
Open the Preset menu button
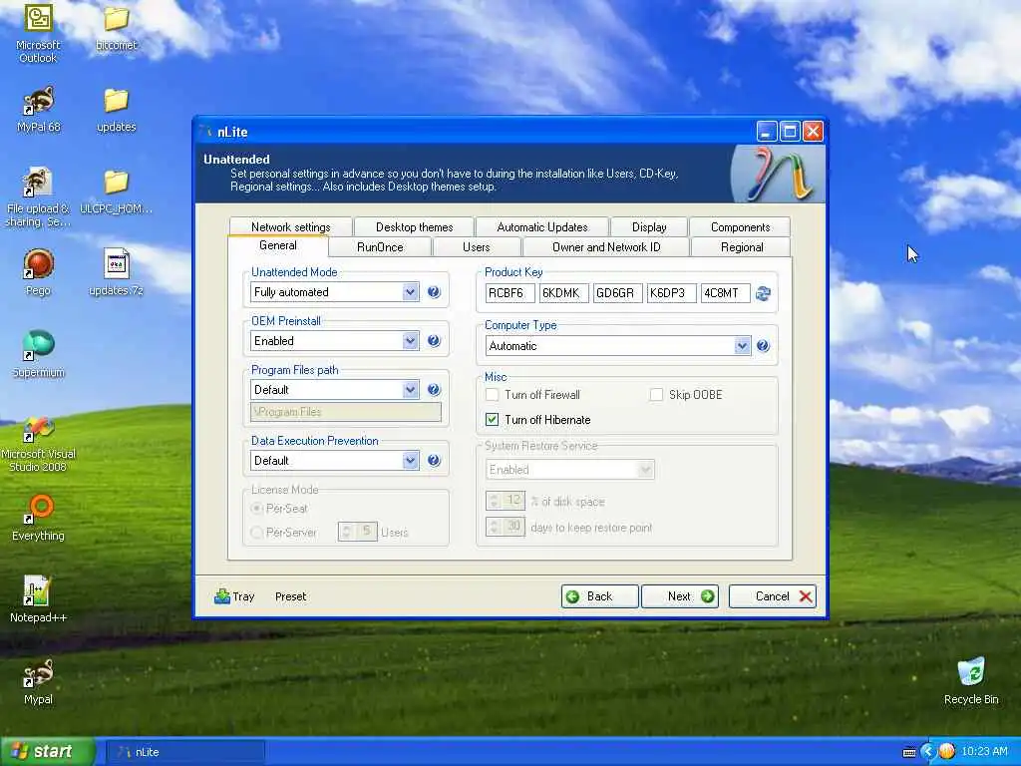coord(290,596)
